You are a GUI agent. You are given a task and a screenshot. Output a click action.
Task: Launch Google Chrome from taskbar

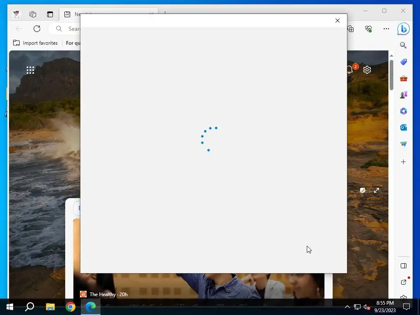click(71, 307)
